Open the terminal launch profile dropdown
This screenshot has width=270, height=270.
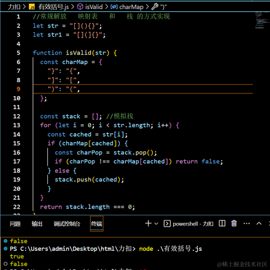(x=156, y=223)
